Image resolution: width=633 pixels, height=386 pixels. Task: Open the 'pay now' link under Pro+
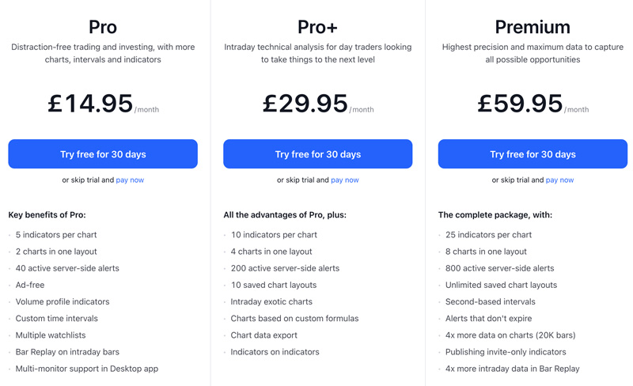(345, 180)
